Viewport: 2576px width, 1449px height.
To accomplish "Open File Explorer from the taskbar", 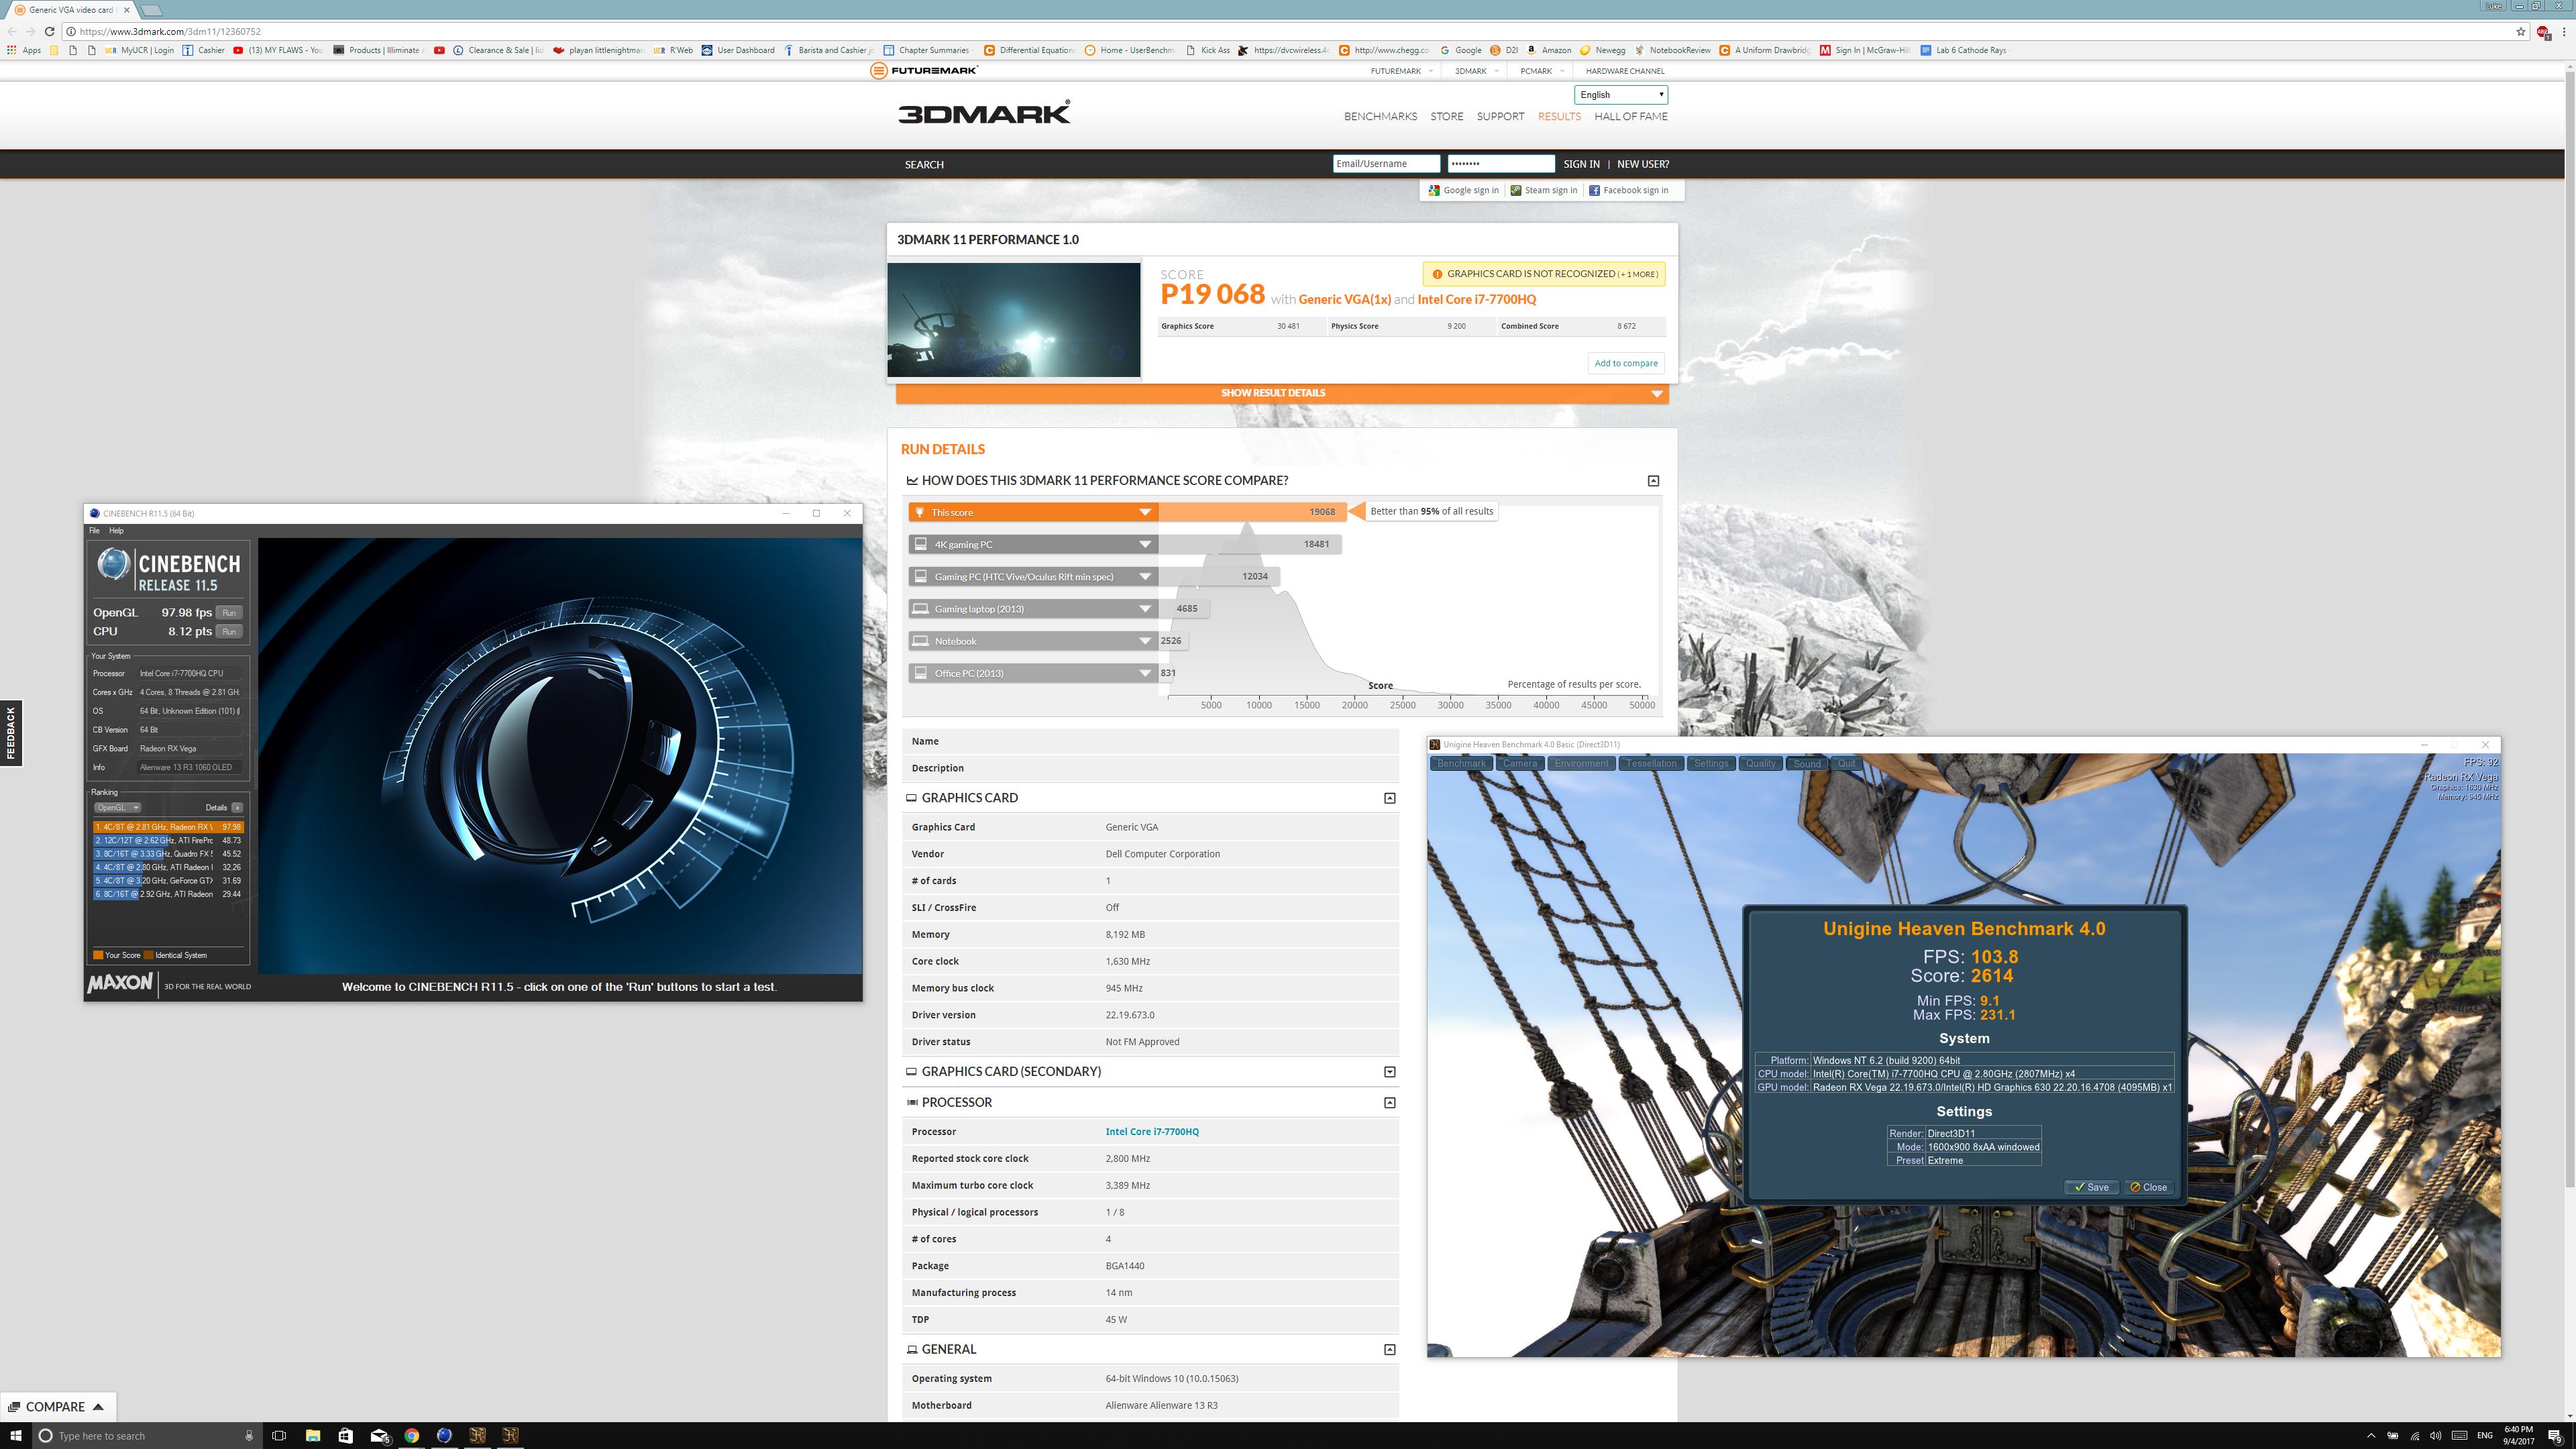I will pyautogui.click(x=312, y=1435).
